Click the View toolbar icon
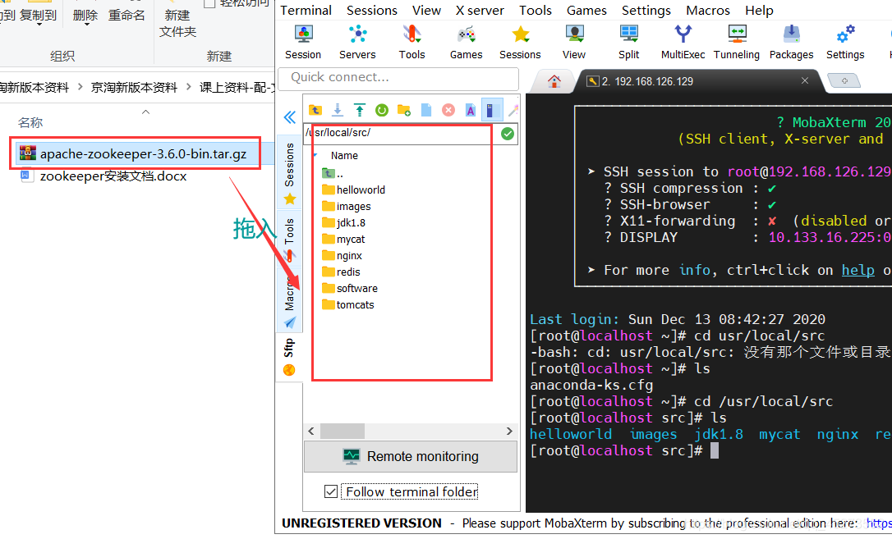892x539 pixels. [x=574, y=42]
